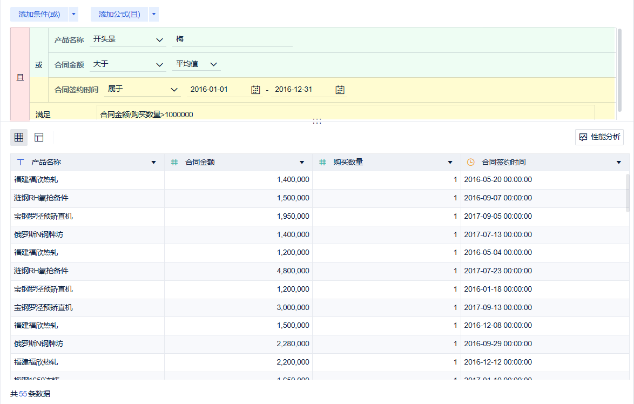
Task: Click 添加公式(且) button
Action: (x=119, y=15)
